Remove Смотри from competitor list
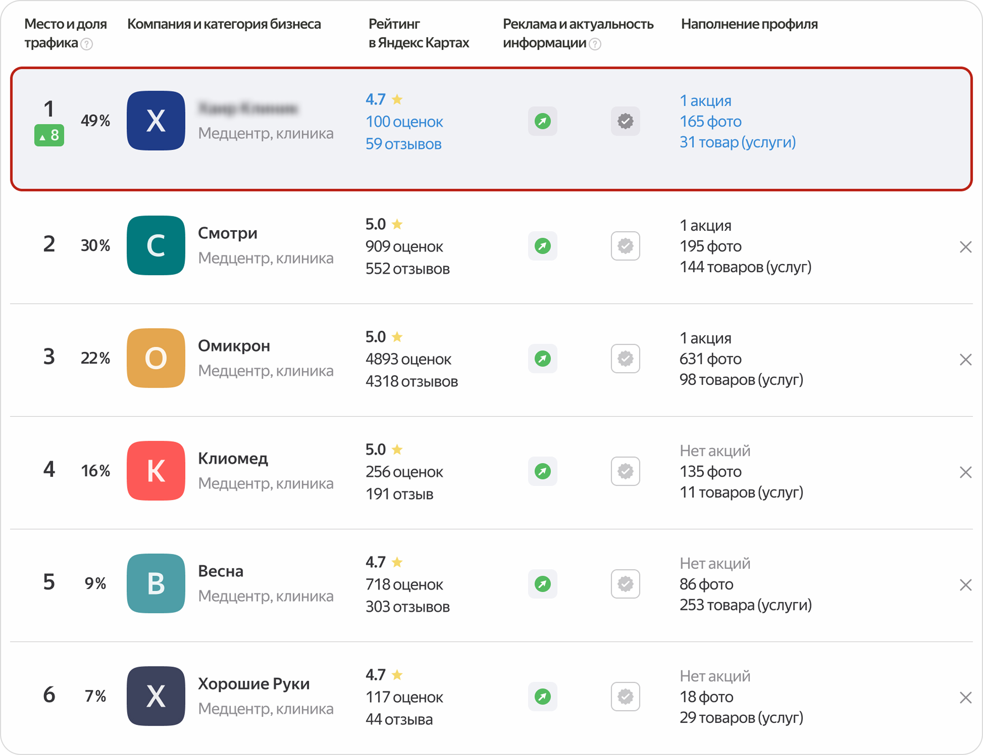Viewport: 983px width, 755px height. click(966, 247)
